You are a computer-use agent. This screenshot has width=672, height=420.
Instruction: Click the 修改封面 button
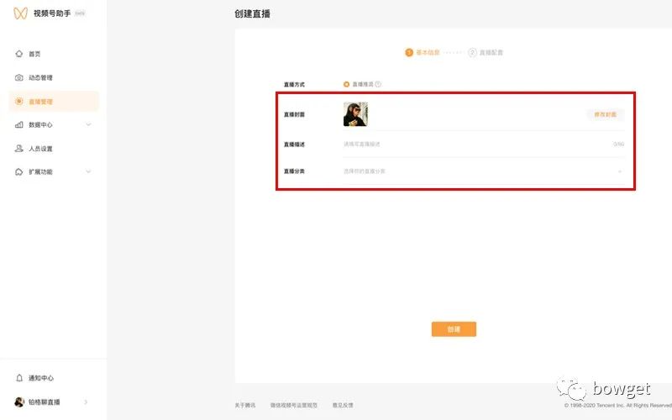[605, 114]
